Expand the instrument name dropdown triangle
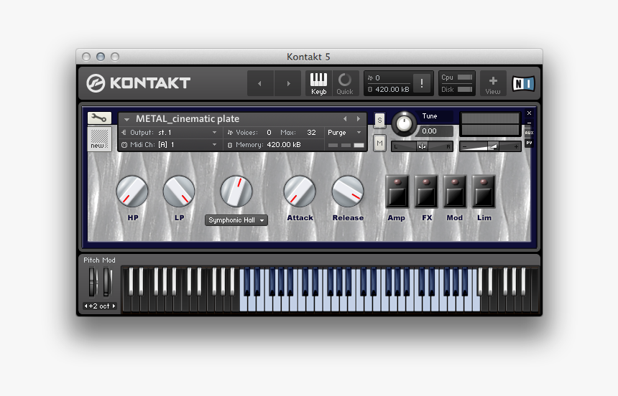 [126, 119]
